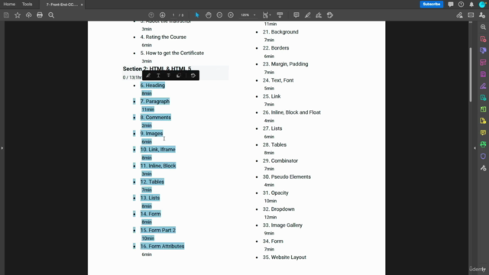The image size is (489, 275).
Task: Open the pink Organize Pages tool
Action: (483, 63)
